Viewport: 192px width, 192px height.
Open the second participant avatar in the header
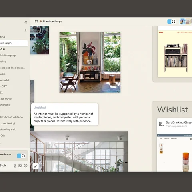coord(188,22)
